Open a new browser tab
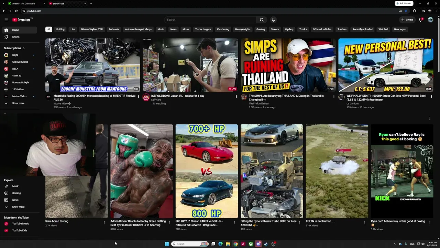 click(x=91, y=3)
